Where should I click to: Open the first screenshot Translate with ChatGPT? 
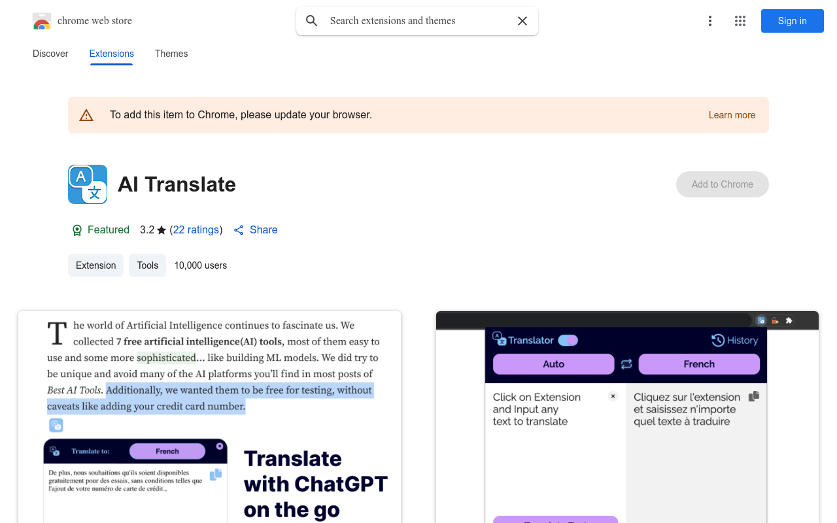(x=209, y=417)
